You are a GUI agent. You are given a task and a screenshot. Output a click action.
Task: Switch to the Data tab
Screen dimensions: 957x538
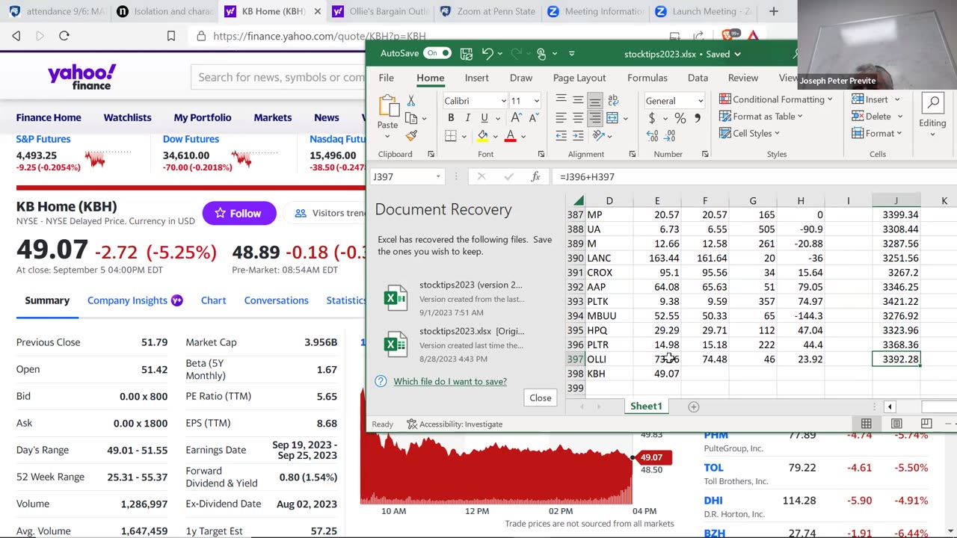click(x=698, y=78)
